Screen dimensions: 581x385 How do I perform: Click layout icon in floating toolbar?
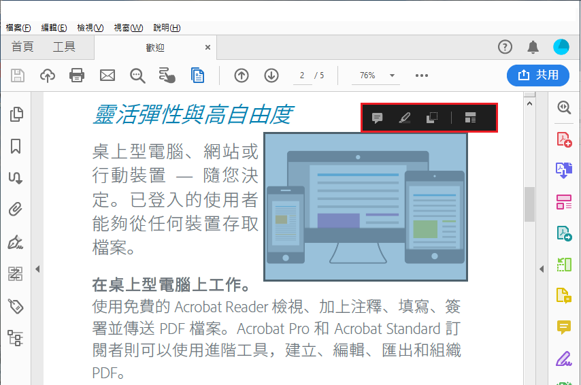click(x=471, y=118)
